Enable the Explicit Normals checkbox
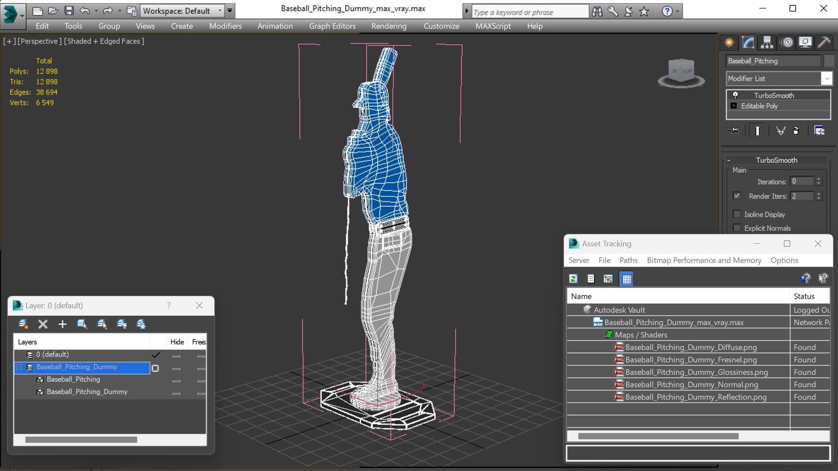 pos(737,228)
